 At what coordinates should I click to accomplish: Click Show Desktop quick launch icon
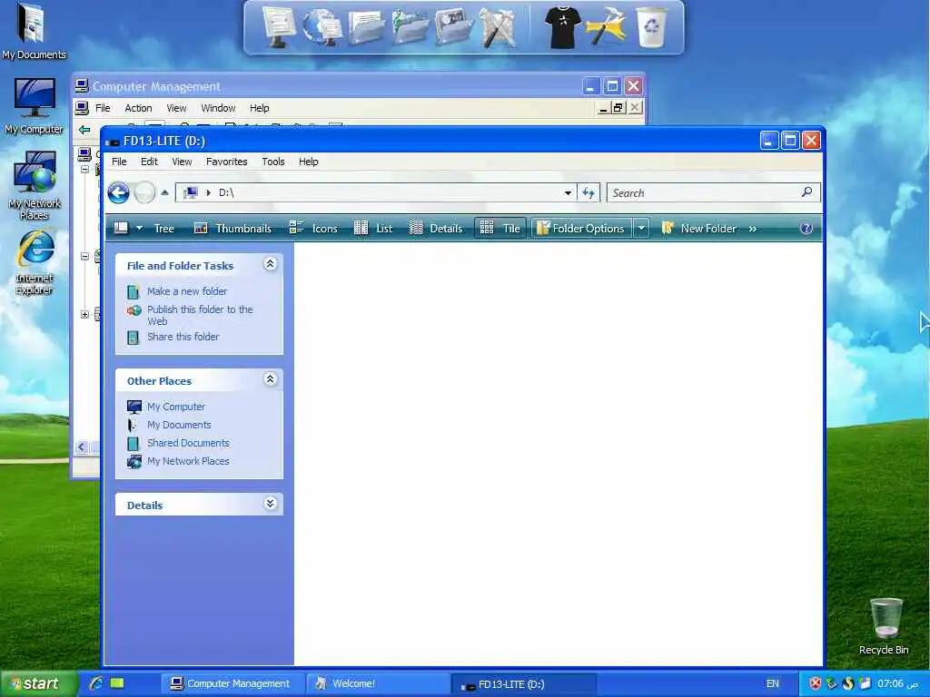[117, 683]
